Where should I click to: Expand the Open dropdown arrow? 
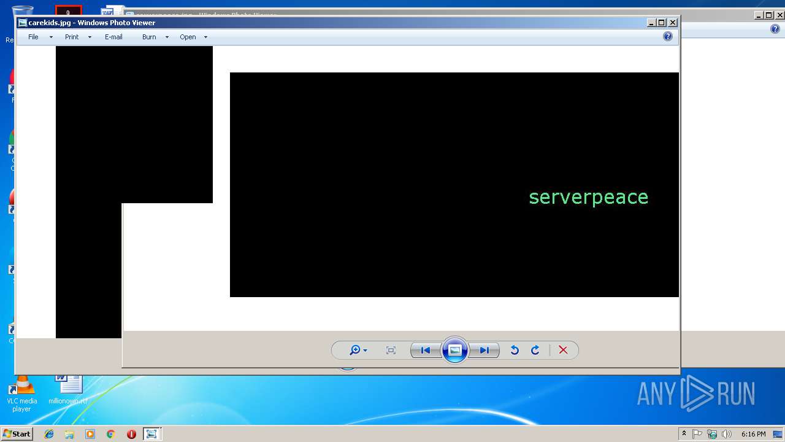[205, 37]
